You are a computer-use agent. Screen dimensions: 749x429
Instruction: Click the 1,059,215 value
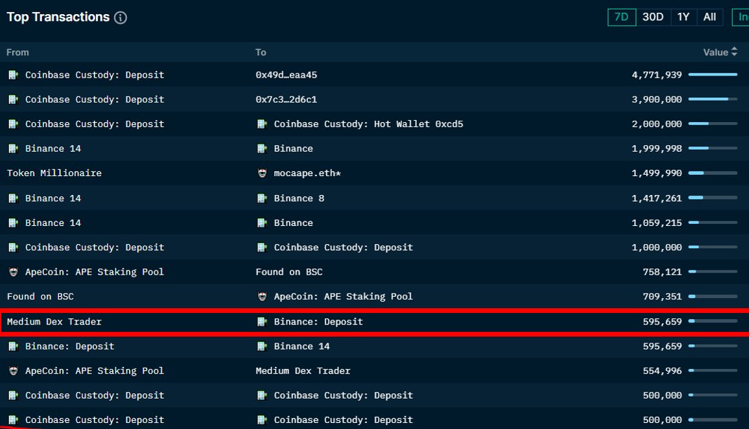656,223
